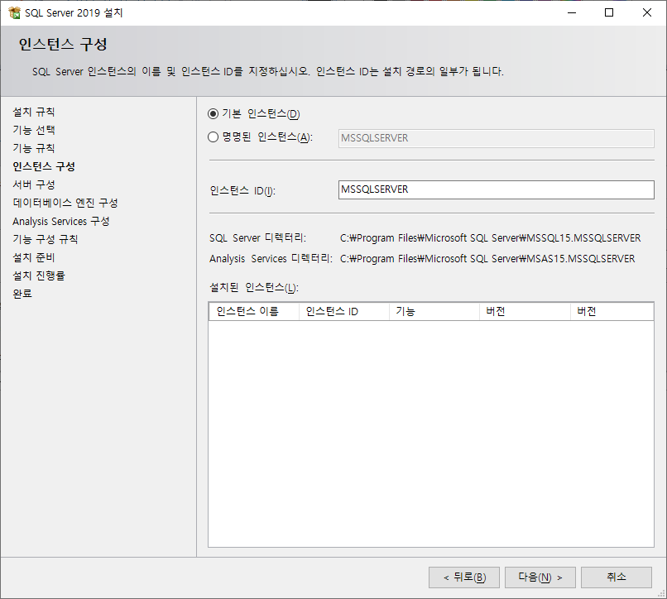The image size is (667, 599).
Task: Click the 인스턴스 ID input field
Action: (x=496, y=189)
